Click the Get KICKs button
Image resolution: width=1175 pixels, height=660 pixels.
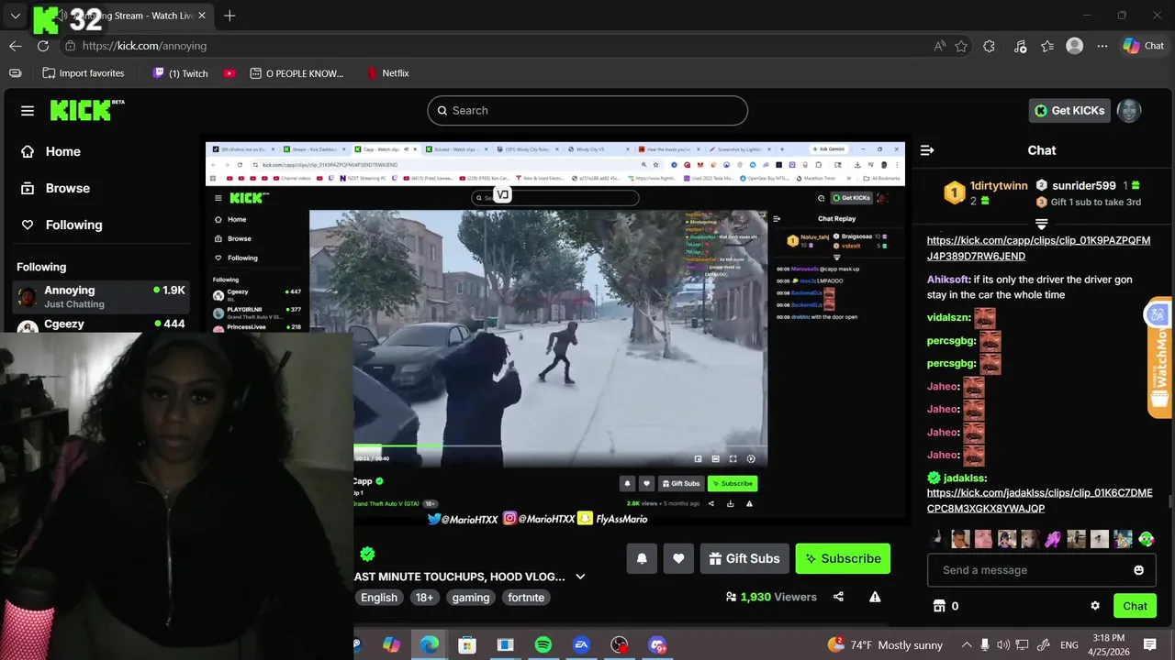(1070, 110)
